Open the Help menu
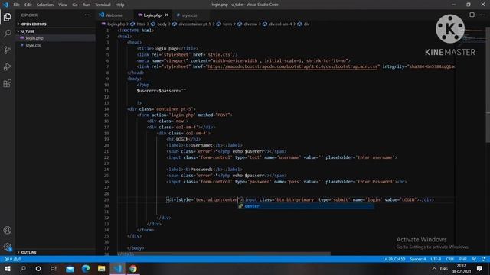Screen dimensions: 490x275 [x=119, y=5]
